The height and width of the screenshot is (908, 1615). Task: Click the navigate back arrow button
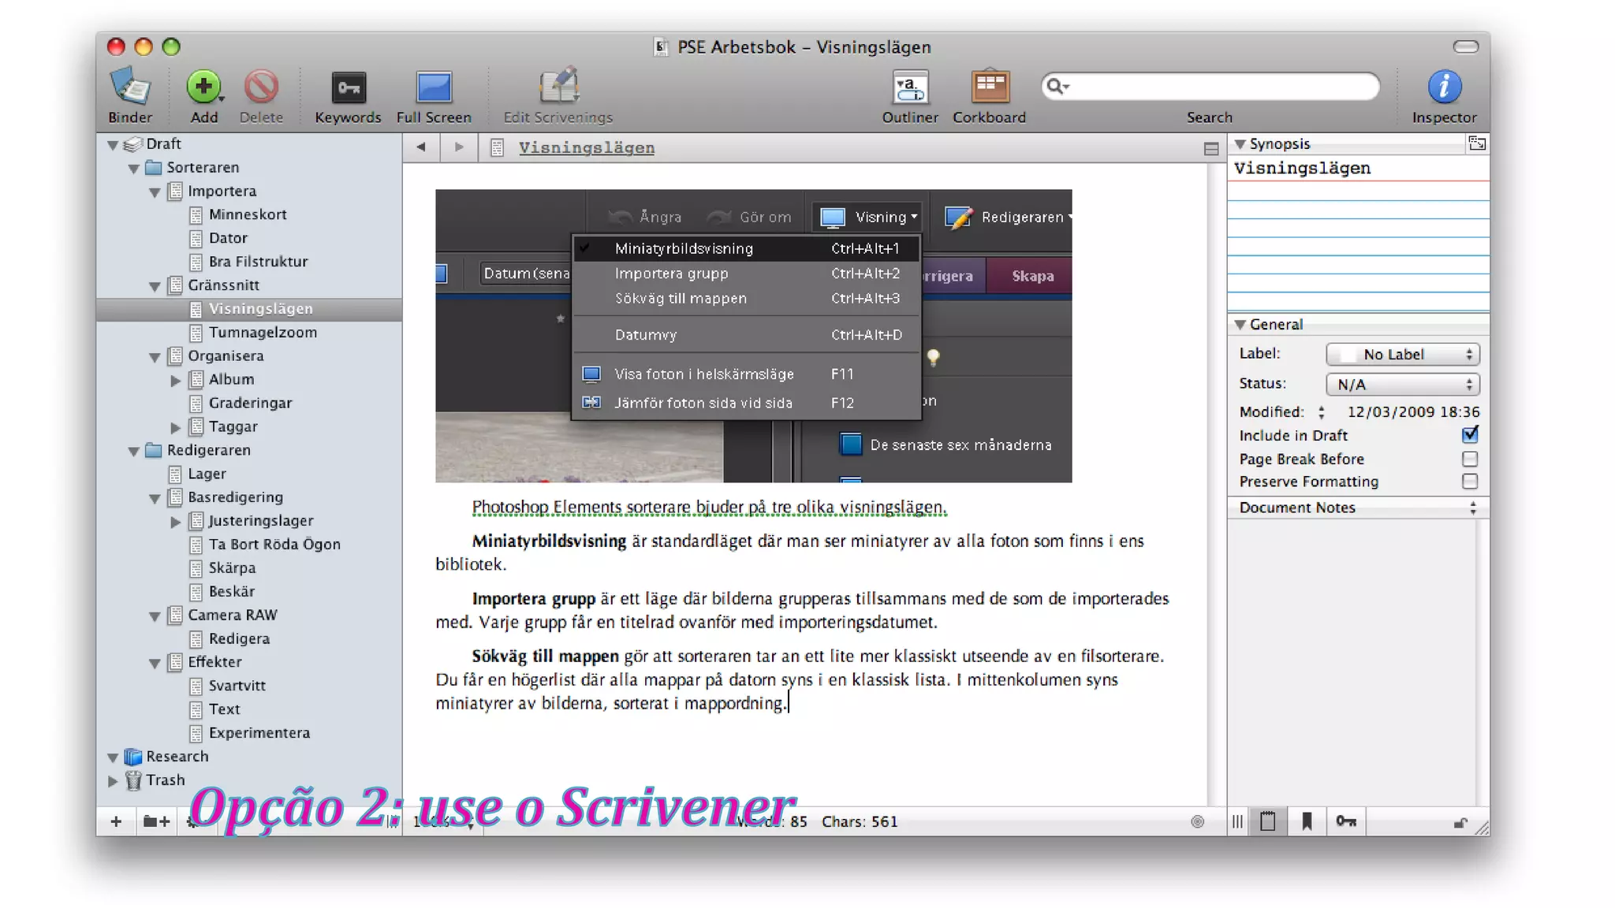(x=421, y=147)
